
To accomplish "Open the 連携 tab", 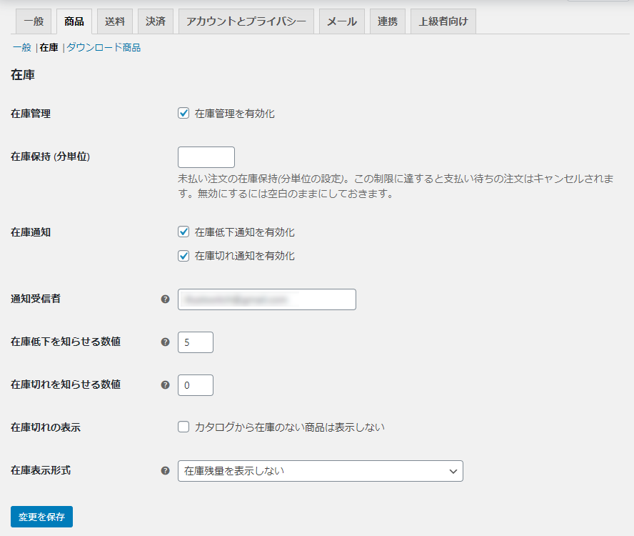I will [x=388, y=21].
